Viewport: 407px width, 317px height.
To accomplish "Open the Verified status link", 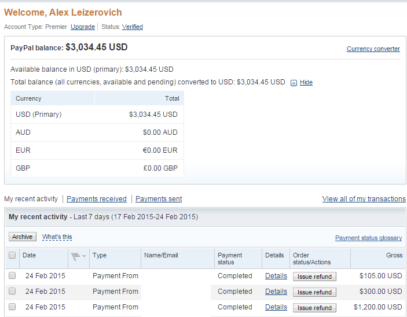I will pyautogui.click(x=133, y=27).
